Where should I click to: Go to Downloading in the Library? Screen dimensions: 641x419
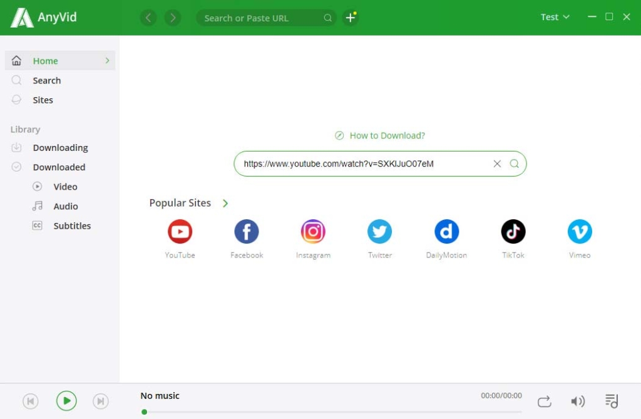pyautogui.click(x=60, y=148)
